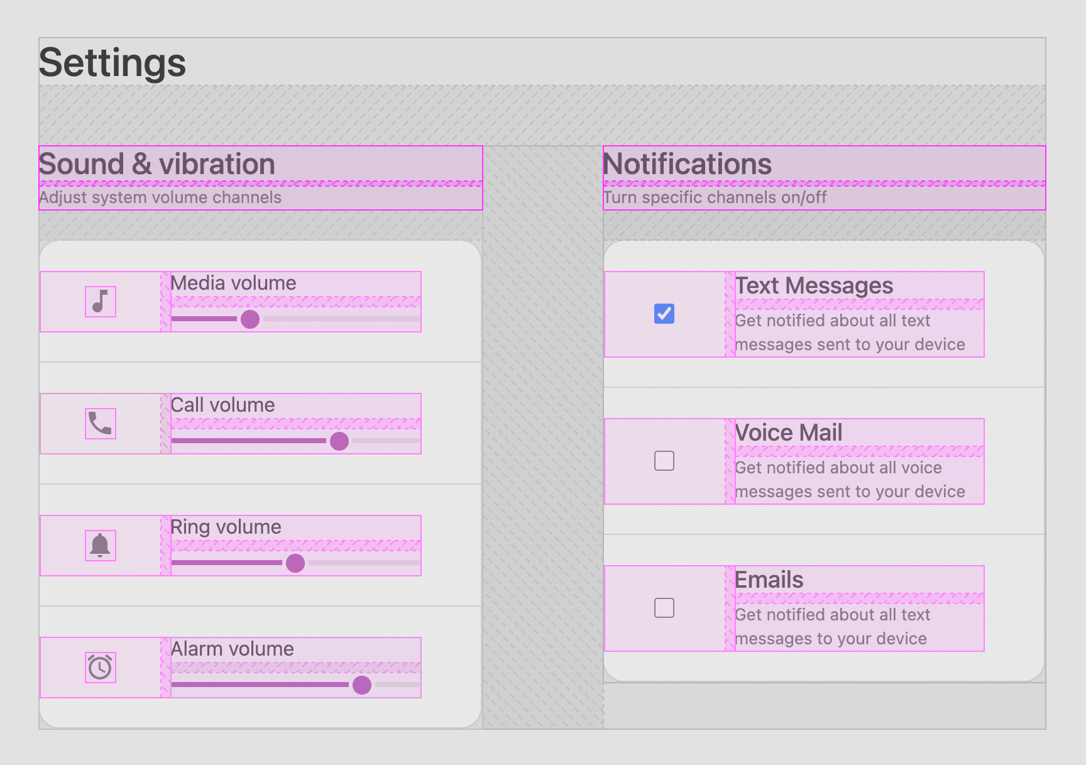Viewport: 1086px width, 765px height.
Task: Enable Voice Mail notifications
Action: [663, 461]
